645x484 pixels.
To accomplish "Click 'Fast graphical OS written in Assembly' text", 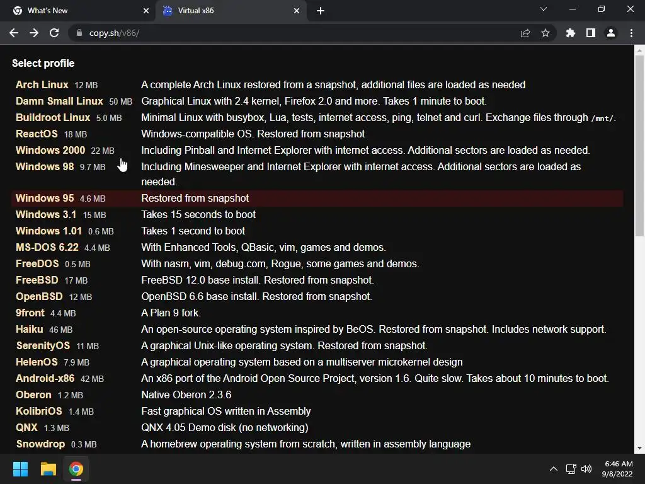I will pyautogui.click(x=226, y=412).
